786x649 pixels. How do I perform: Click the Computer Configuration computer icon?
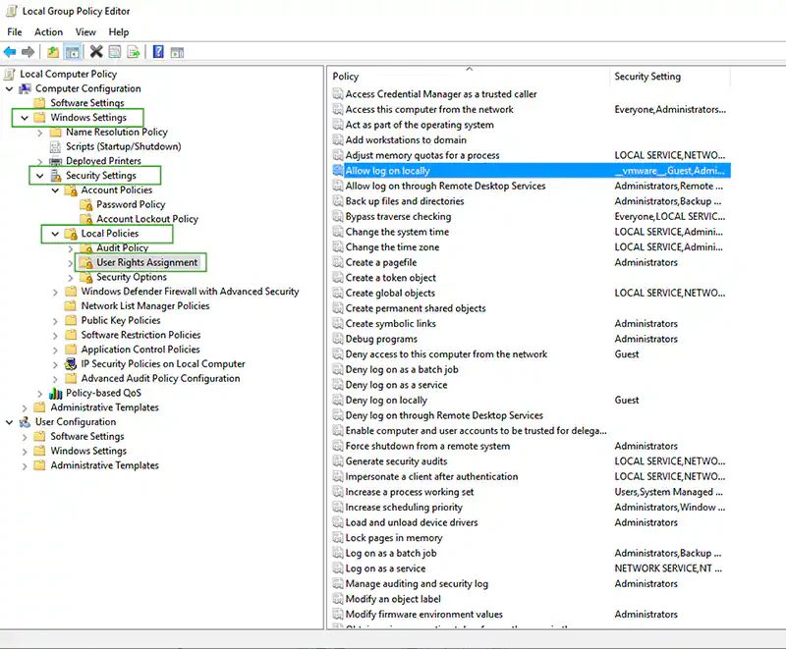[x=26, y=88]
